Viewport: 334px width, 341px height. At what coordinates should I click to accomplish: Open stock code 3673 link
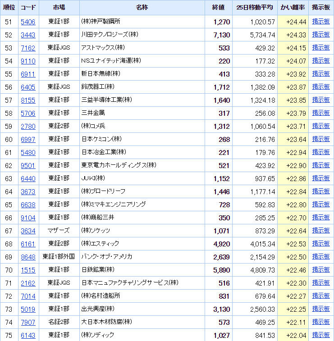tap(28, 192)
